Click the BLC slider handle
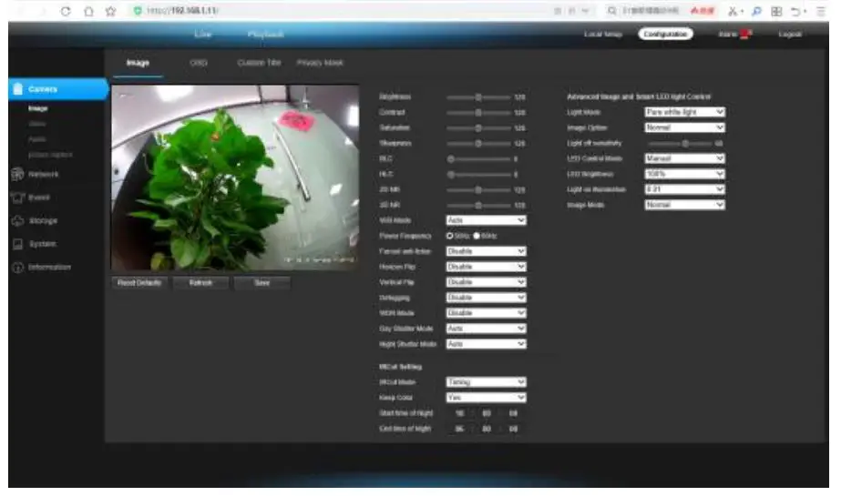 (450, 159)
